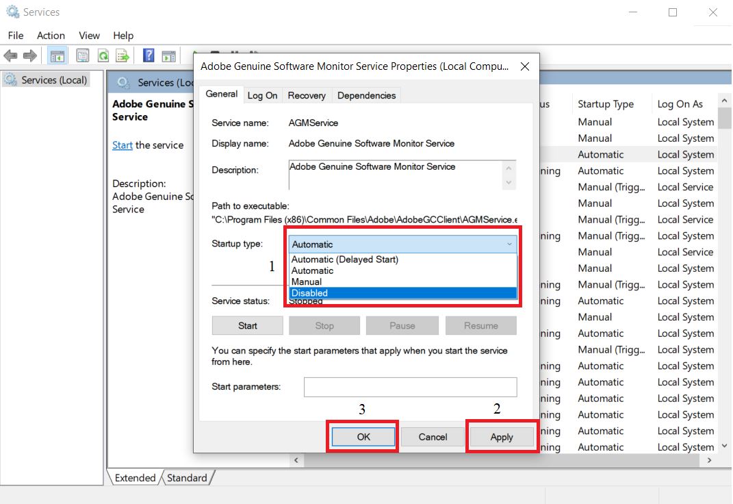Image resolution: width=733 pixels, height=504 pixels.
Task: Click the Back arrow in the toolbar
Action: (x=10, y=56)
